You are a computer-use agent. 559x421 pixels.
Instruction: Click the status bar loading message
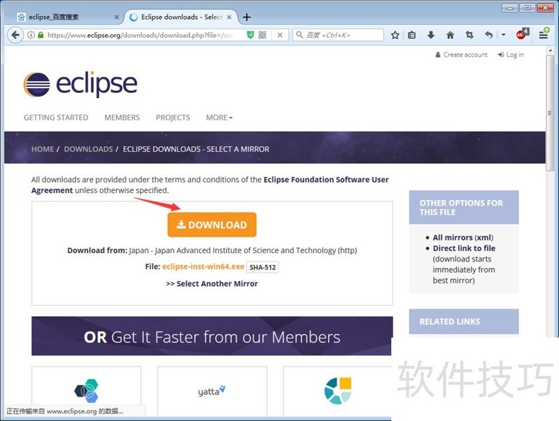point(65,411)
